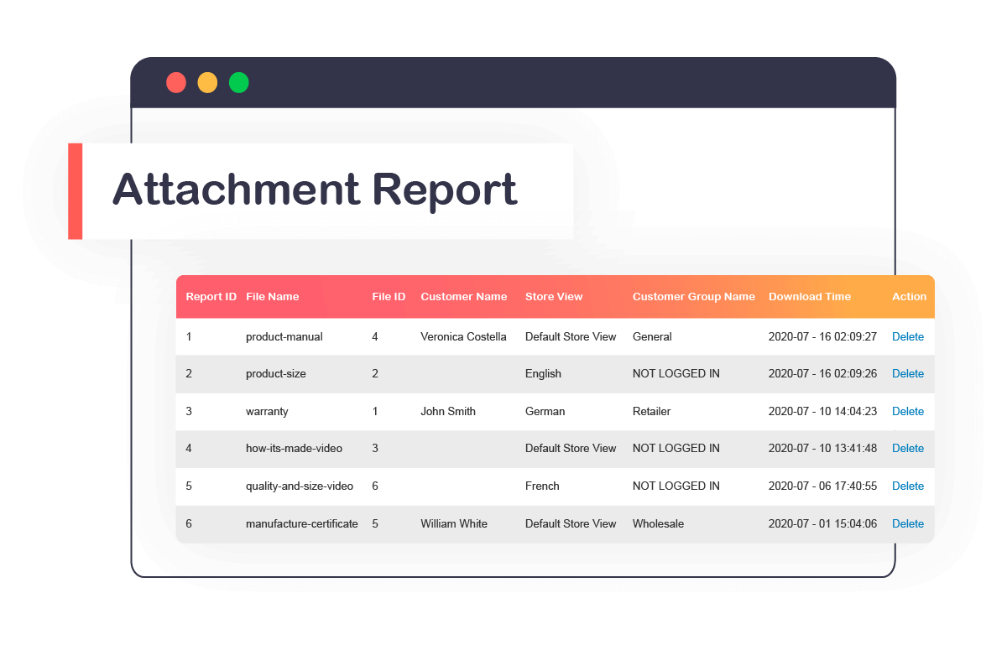Sort the table by File Name
1007x671 pixels.
pyautogui.click(x=271, y=296)
